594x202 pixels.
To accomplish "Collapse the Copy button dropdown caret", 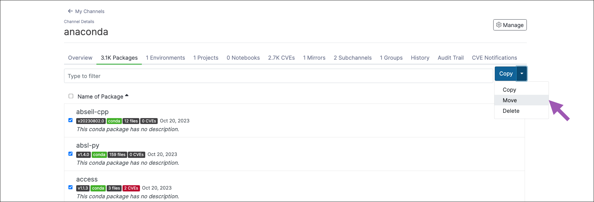I will click(x=522, y=74).
